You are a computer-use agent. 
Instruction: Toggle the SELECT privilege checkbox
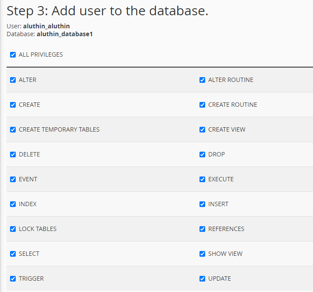[13, 254]
